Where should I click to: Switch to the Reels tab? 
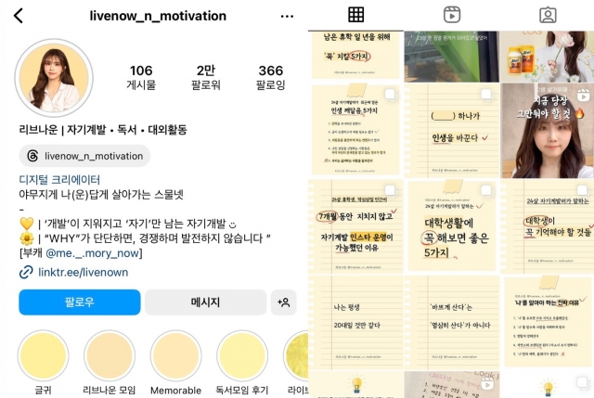pyautogui.click(x=452, y=15)
